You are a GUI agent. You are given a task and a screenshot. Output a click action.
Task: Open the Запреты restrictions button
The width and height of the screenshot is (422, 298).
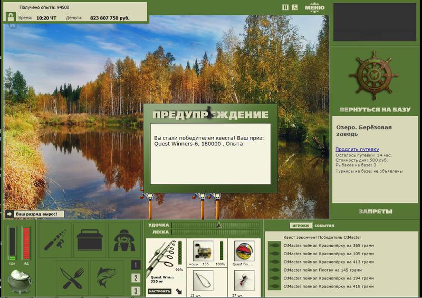point(375,211)
